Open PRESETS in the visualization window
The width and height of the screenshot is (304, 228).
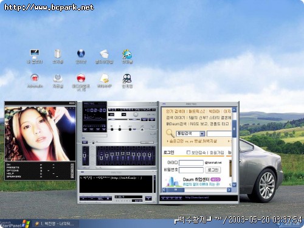13,168
